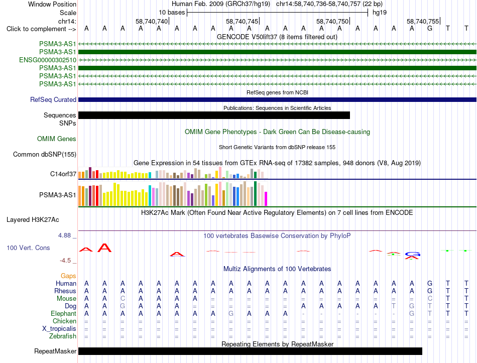Click the dark blue RefSeq Curated bar
The height and width of the screenshot is (363, 477).
coord(277,99)
